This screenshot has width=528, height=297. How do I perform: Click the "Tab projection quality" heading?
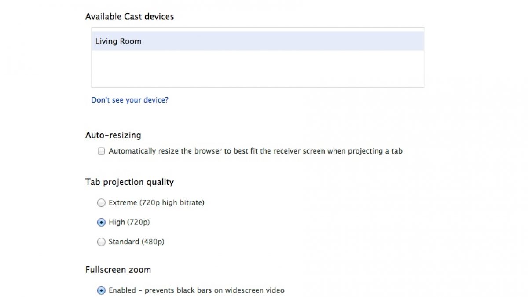click(129, 182)
